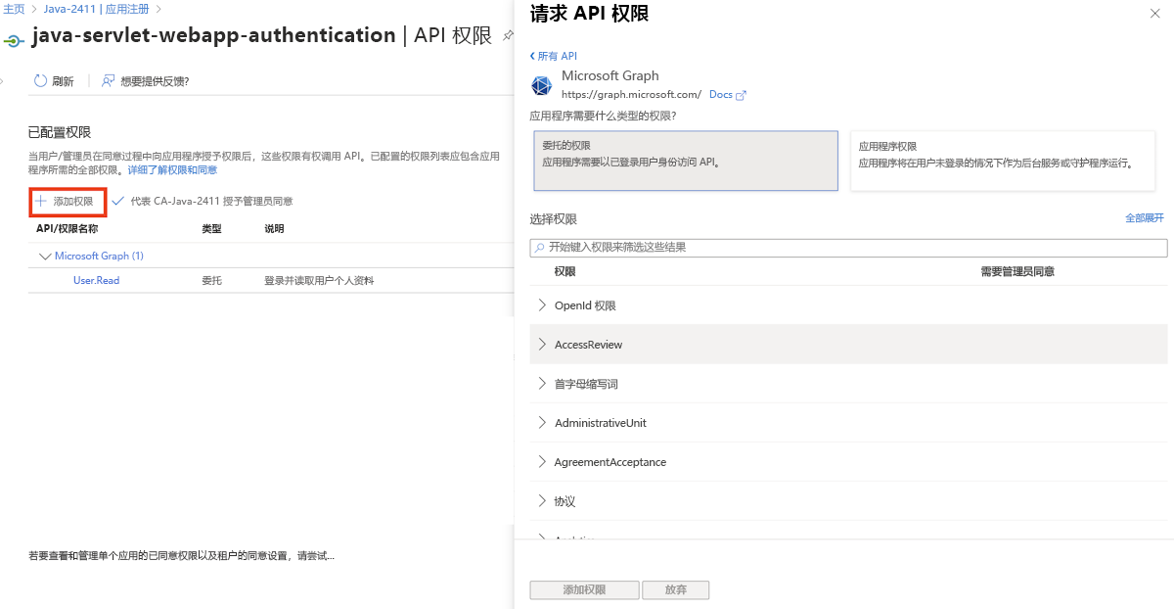Screen dimensions: 1174x609
Task: Click the pin icon beside page title
Action: coord(507,35)
